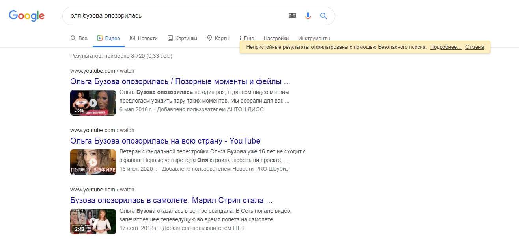519x243 pixels.
Task: Play the 2:42 НТВ video thumbnail
Action: coord(93,221)
